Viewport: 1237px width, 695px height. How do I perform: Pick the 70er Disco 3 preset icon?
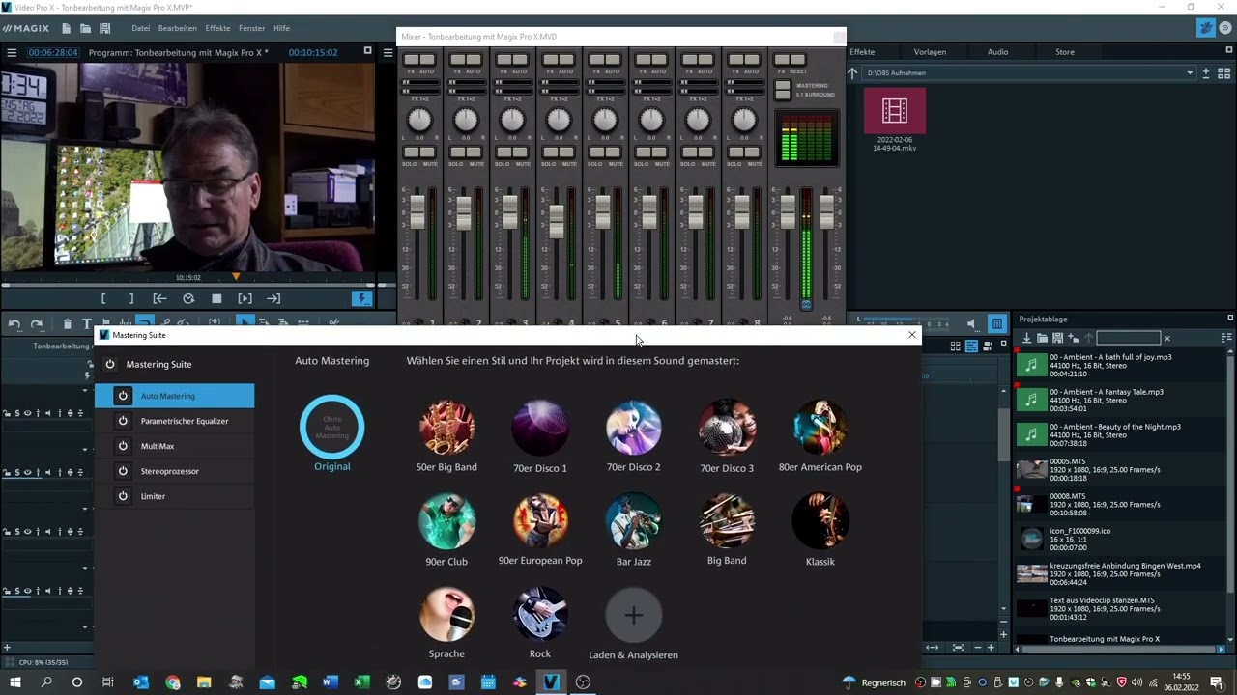tap(727, 427)
